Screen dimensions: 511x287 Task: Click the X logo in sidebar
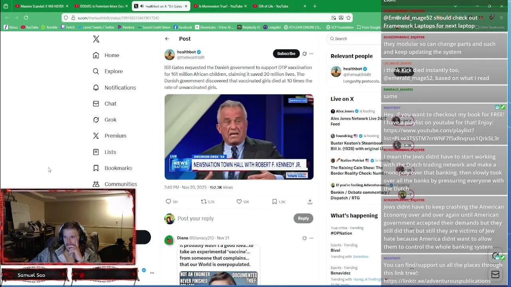(96, 39)
